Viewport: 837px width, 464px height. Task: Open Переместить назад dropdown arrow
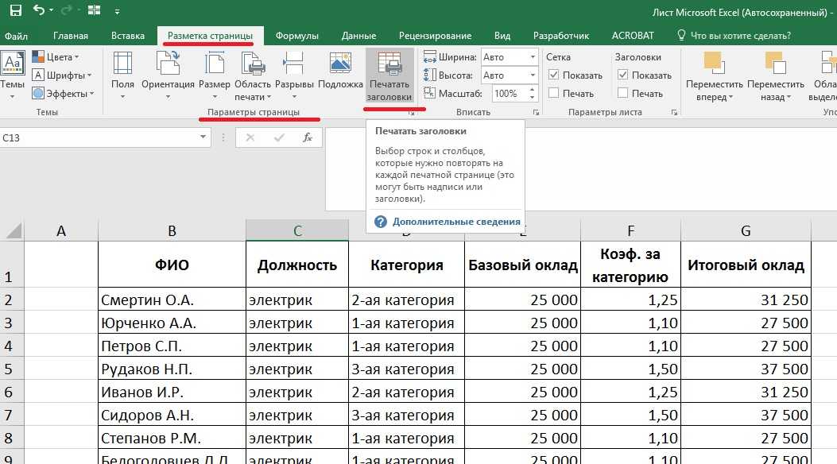[x=789, y=97]
